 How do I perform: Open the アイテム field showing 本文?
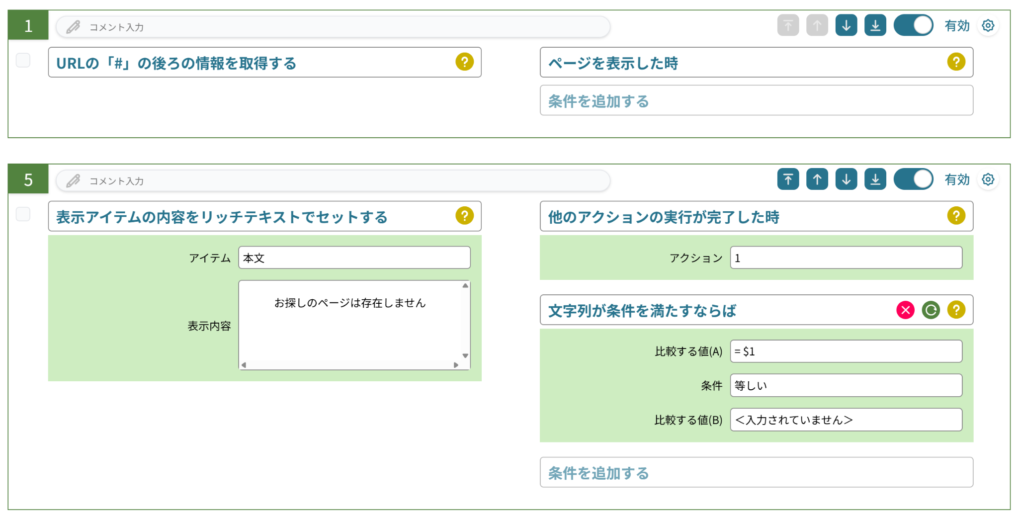[x=354, y=258]
